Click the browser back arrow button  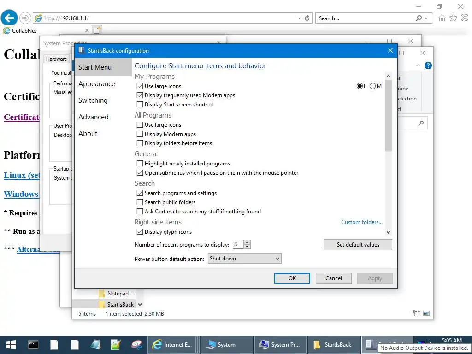[9, 18]
